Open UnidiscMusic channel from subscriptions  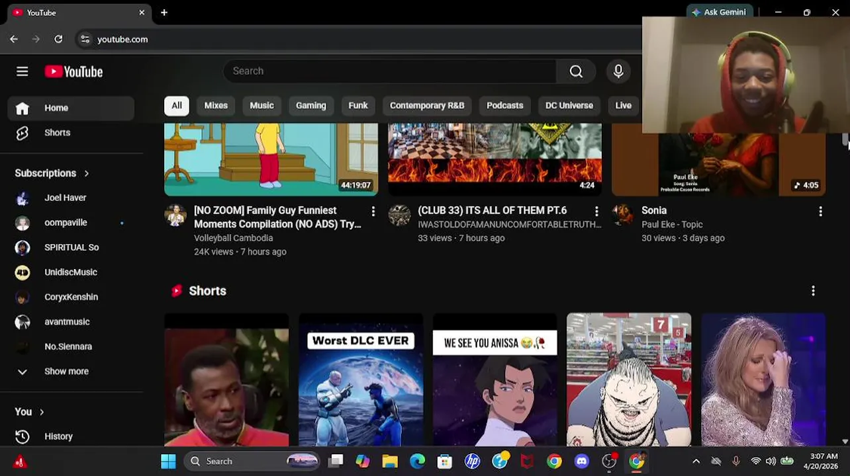pos(71,272)
